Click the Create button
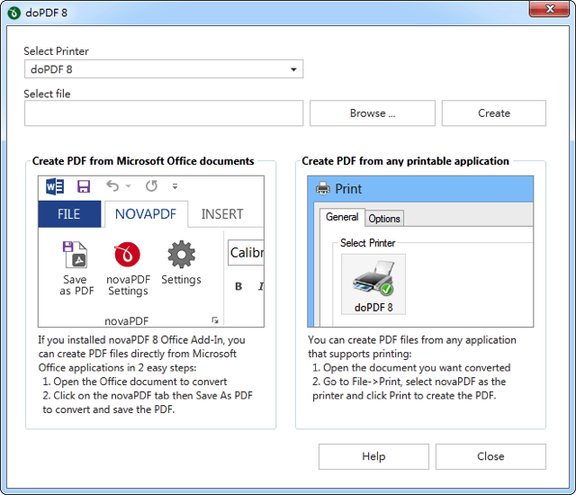 [493, 113]
